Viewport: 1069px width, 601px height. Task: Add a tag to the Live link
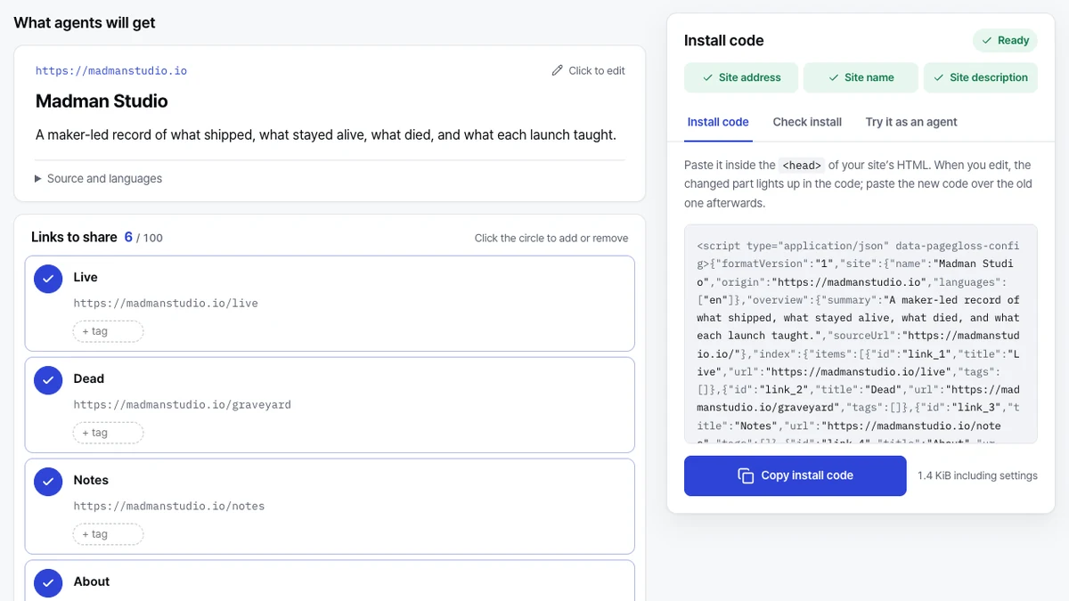[108, 331]
